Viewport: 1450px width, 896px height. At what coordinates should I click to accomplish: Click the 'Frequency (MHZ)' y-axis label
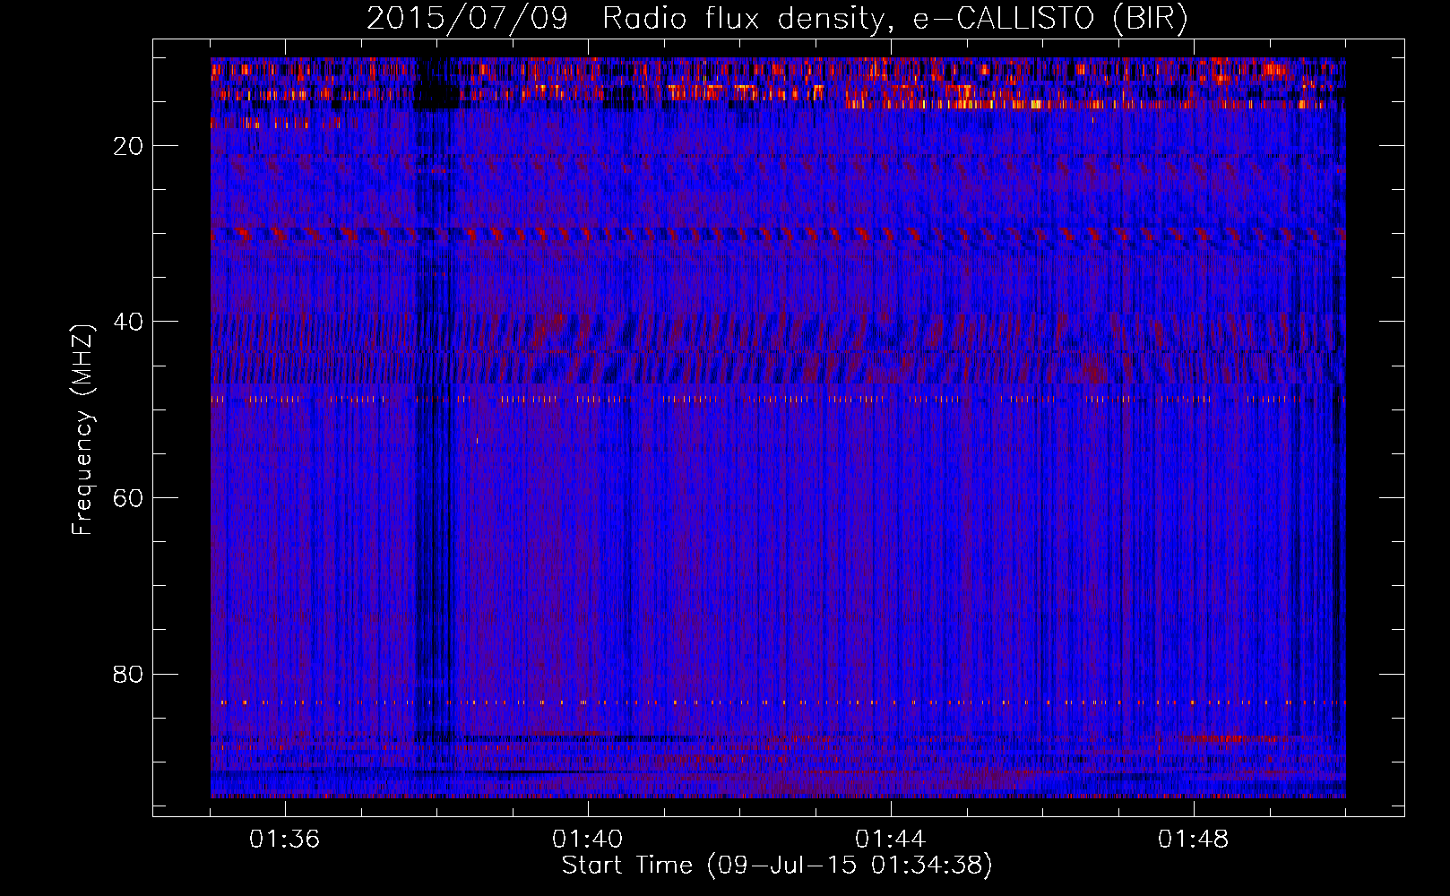[82, 430]
